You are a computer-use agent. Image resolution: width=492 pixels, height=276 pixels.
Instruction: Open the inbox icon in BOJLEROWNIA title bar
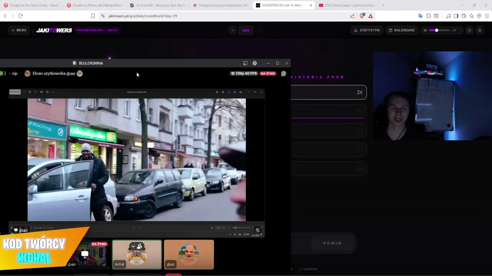click(x=245, y=63)
